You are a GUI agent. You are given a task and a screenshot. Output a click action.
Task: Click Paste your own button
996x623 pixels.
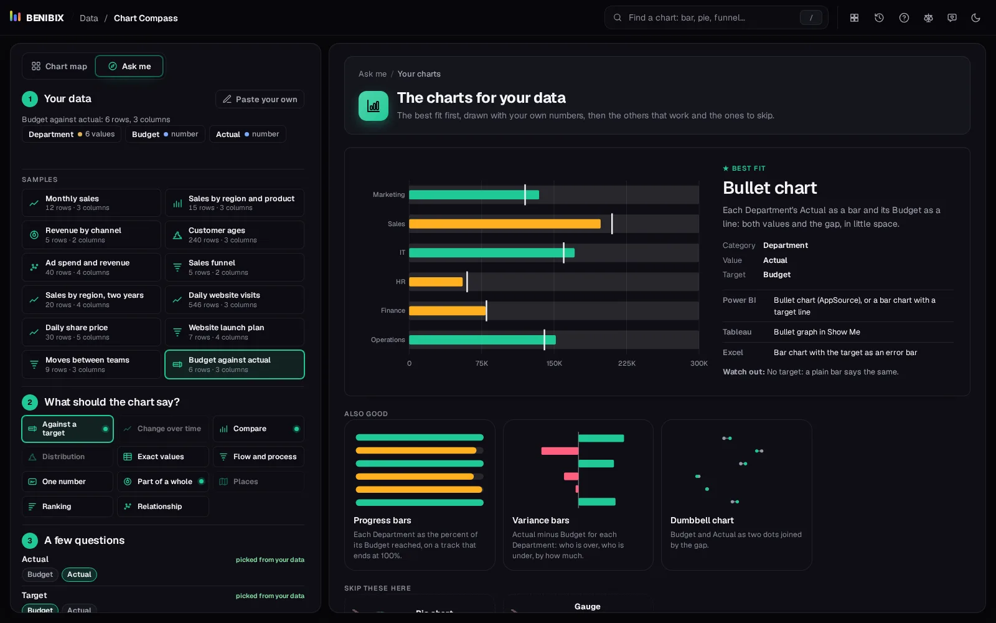260,99
